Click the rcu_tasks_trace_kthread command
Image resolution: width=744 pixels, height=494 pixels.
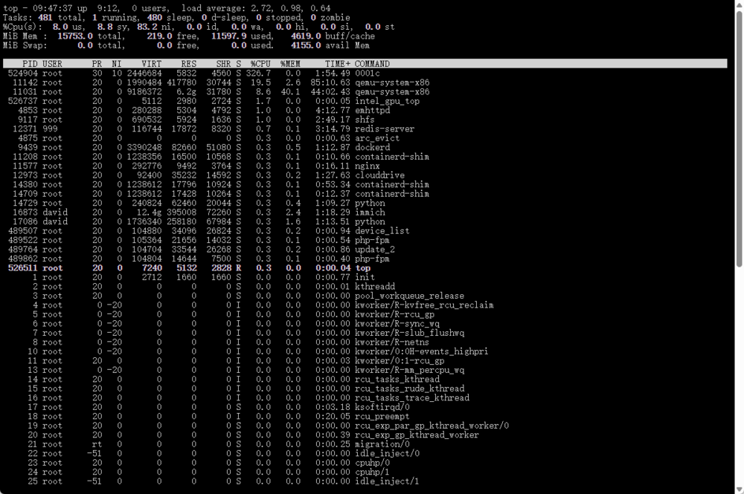tap(412, 398)
